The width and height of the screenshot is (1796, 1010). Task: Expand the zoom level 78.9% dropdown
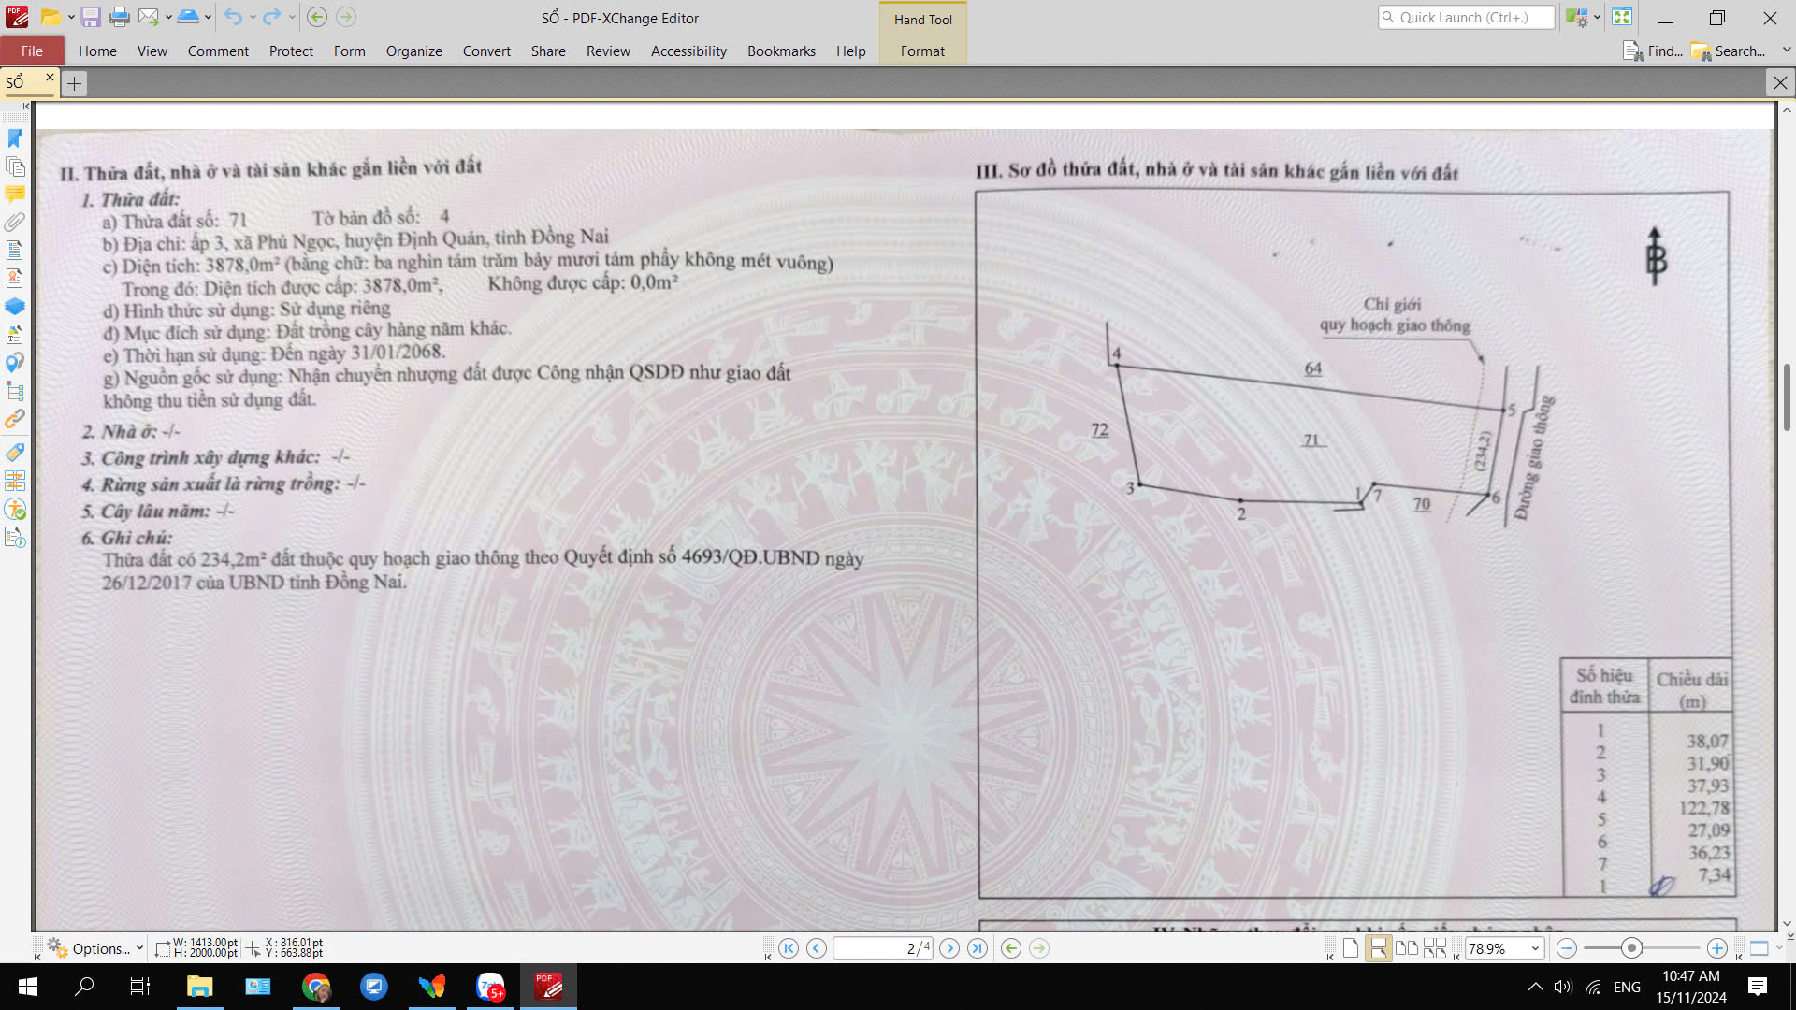click(1535, 948)
